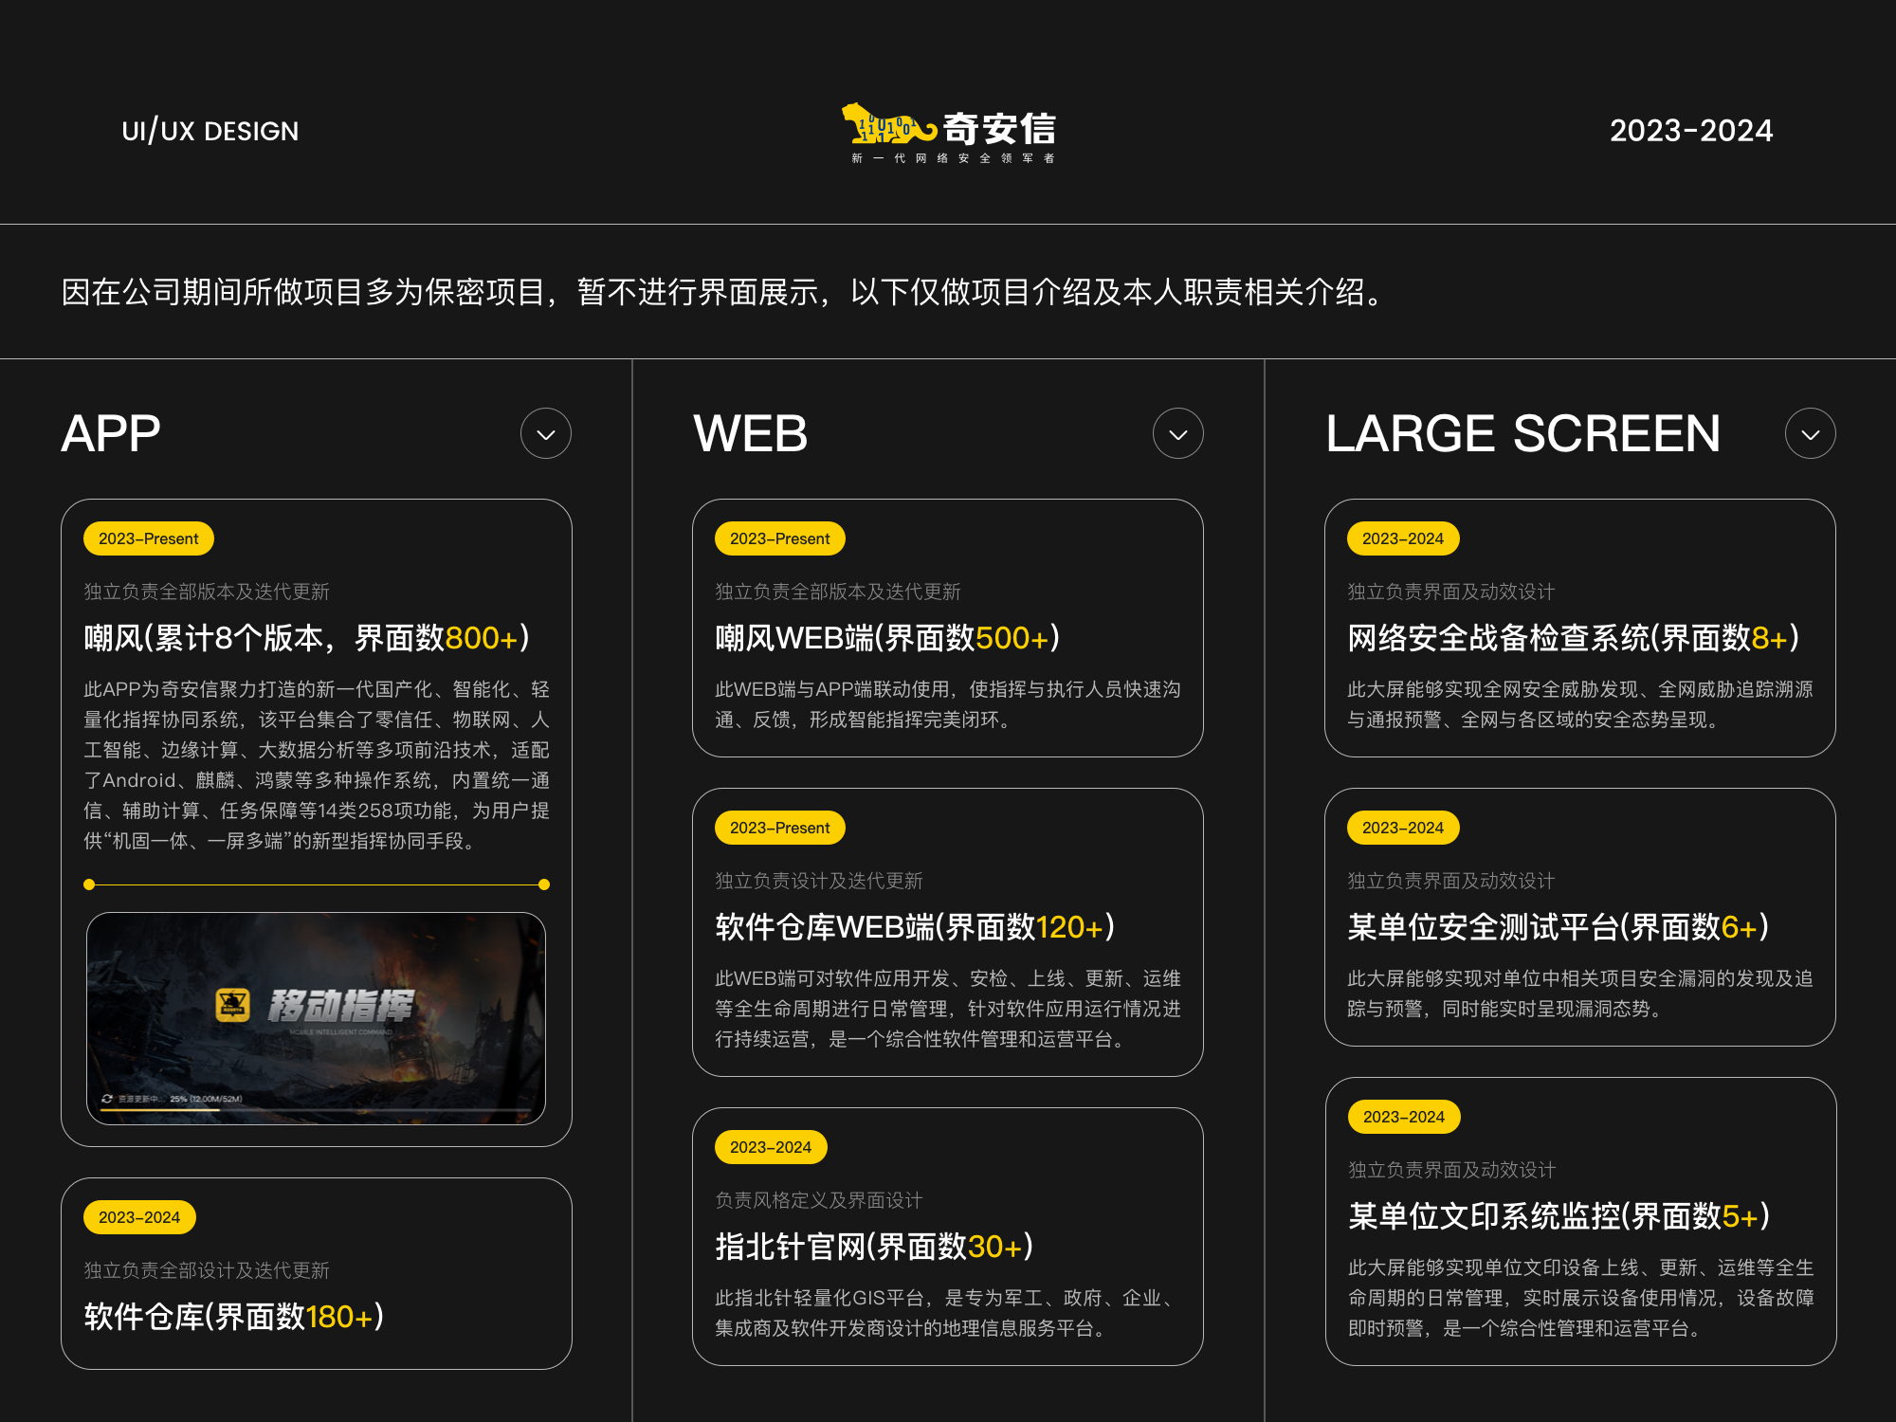The image size is (1896, 1422).
Task: Open 某单位文印系统监控 project title
Action: [x=1559, y=1216]
